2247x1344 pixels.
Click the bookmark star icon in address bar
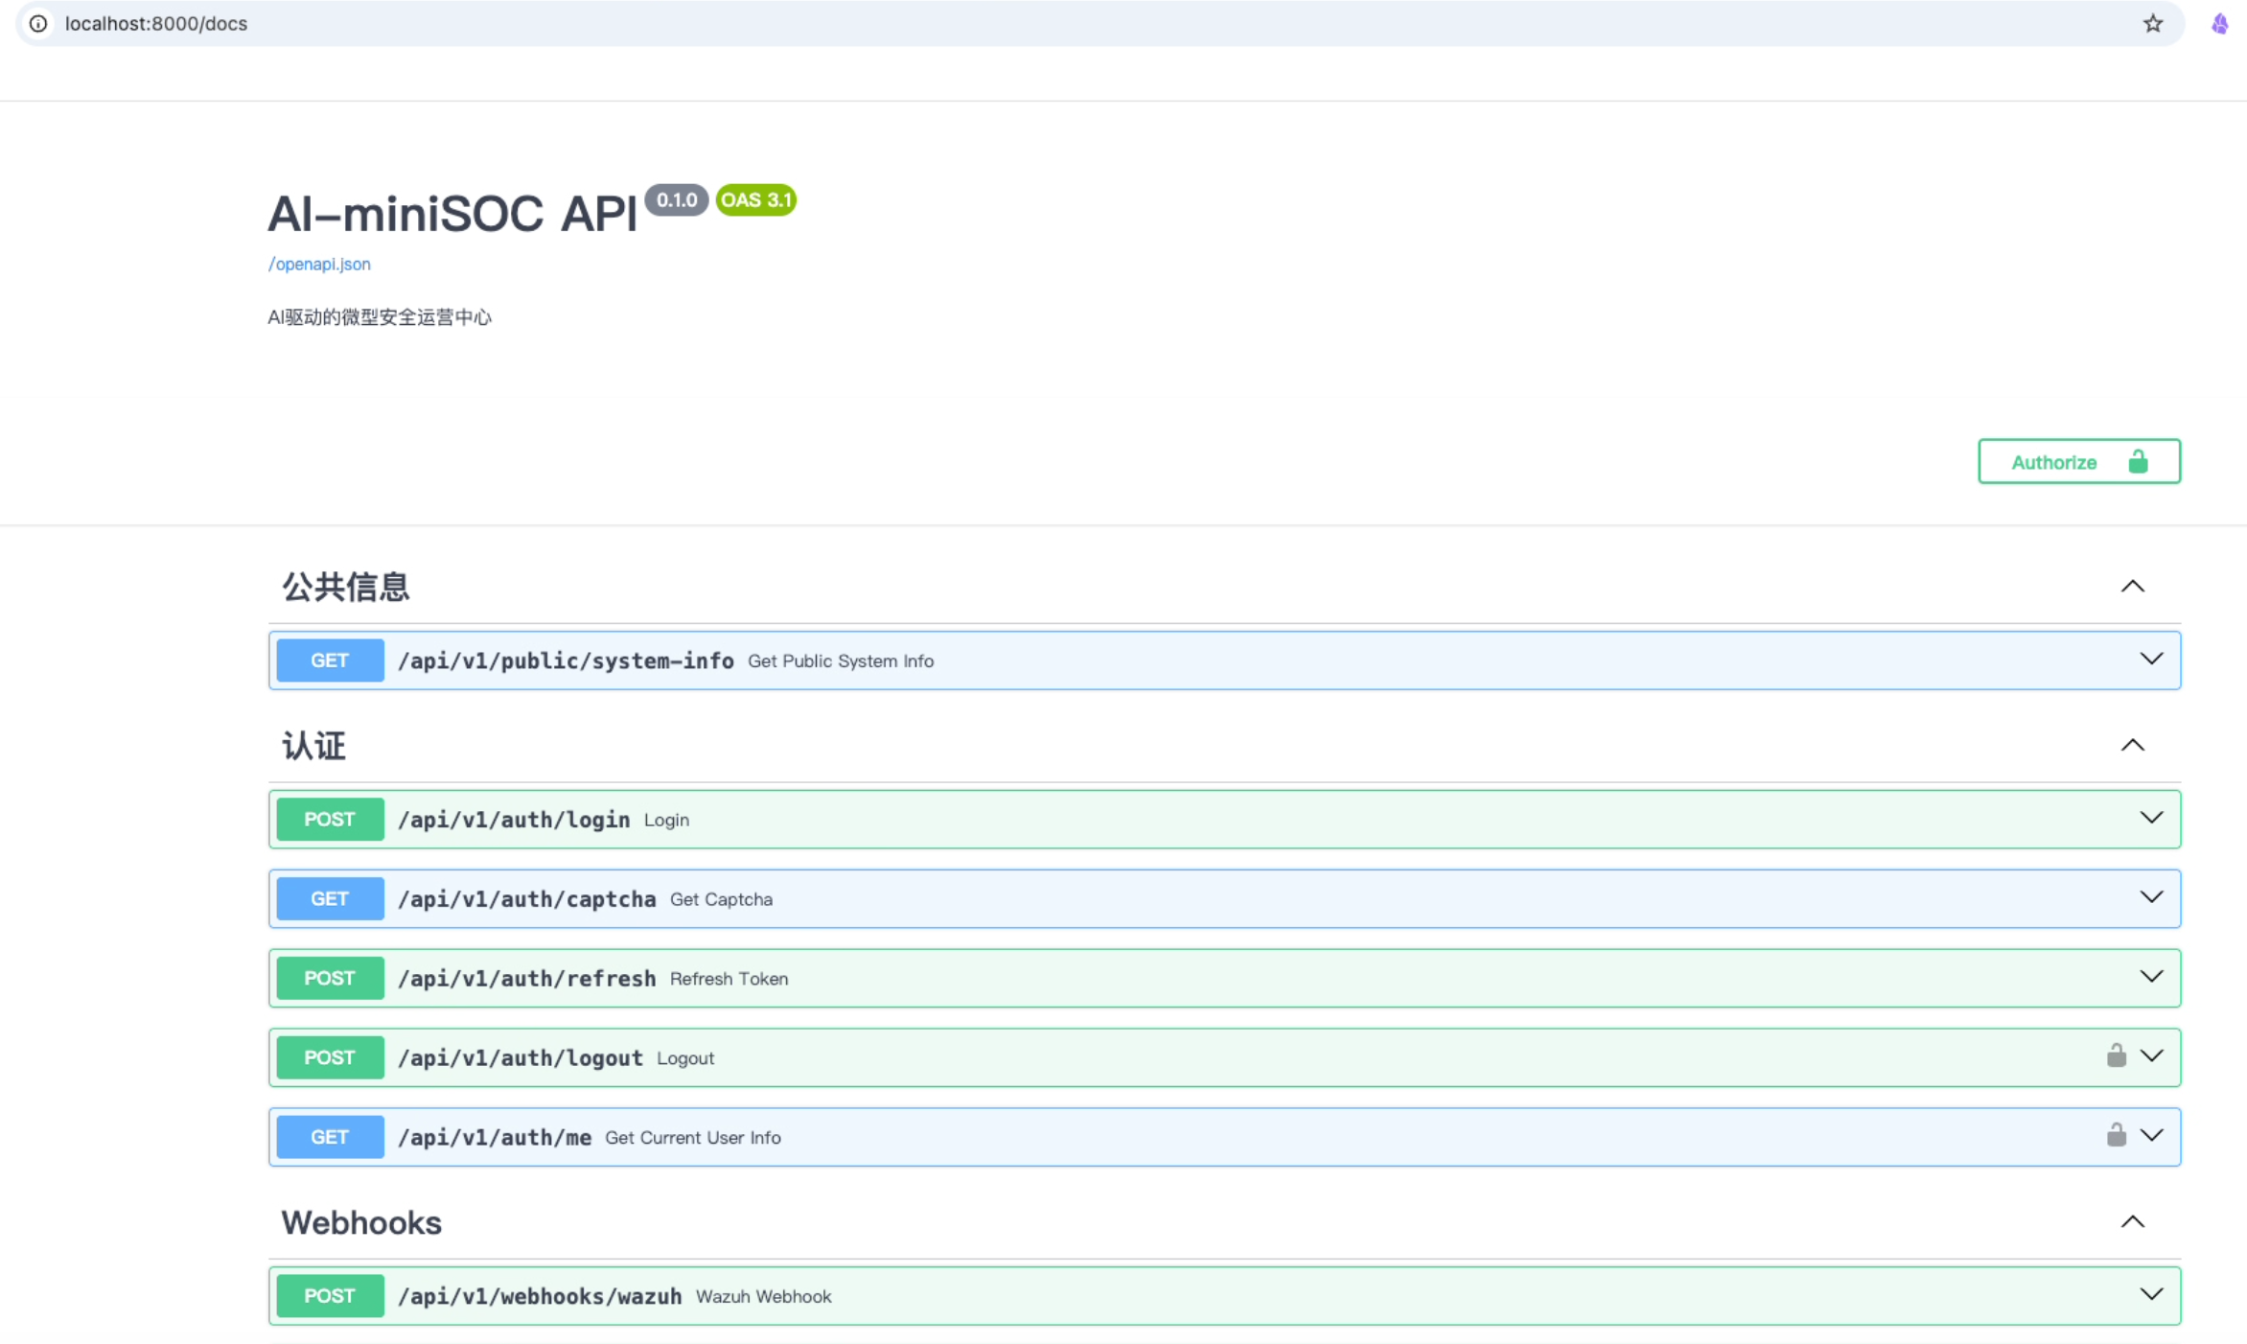(2153, 23)
